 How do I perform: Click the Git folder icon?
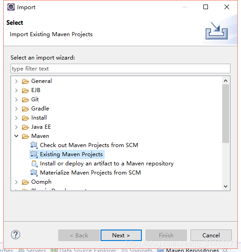pyautogui.click(x=25, y=99)
